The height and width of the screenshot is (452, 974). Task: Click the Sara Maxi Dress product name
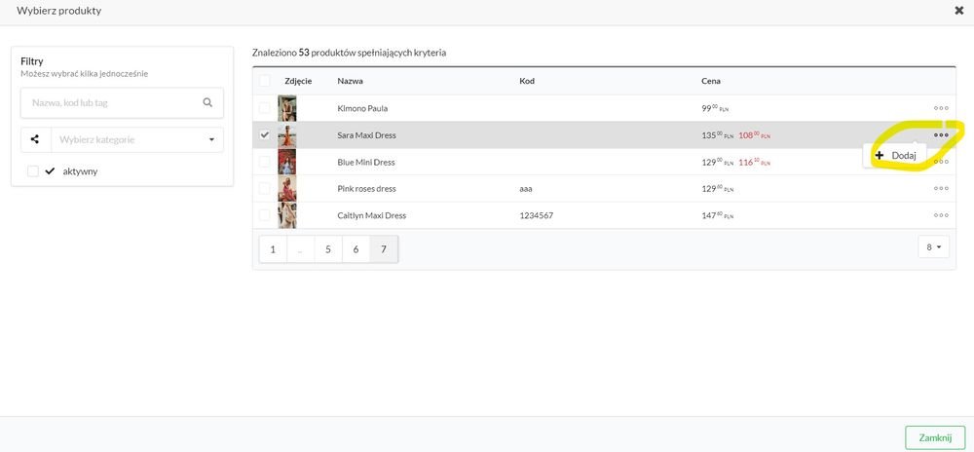(x=366, y=134)
